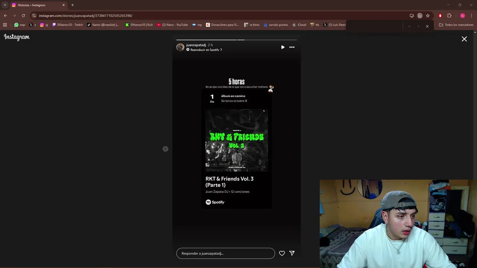Open the 'iCloud' bookmark
Screen dimensions: 477x268
[299, 25]
